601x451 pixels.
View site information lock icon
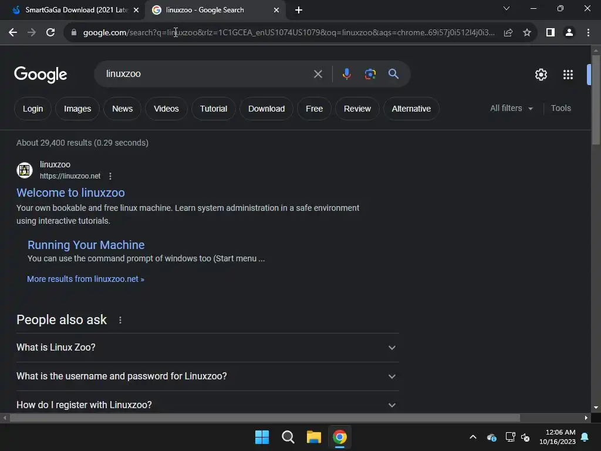tap(74, 33)
